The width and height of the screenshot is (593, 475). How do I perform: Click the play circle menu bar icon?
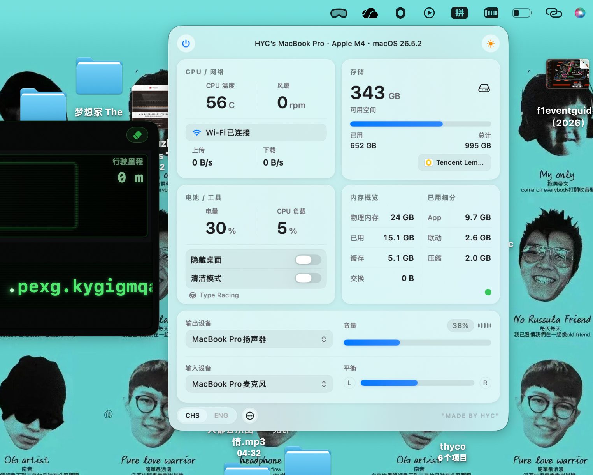[429, 13]
